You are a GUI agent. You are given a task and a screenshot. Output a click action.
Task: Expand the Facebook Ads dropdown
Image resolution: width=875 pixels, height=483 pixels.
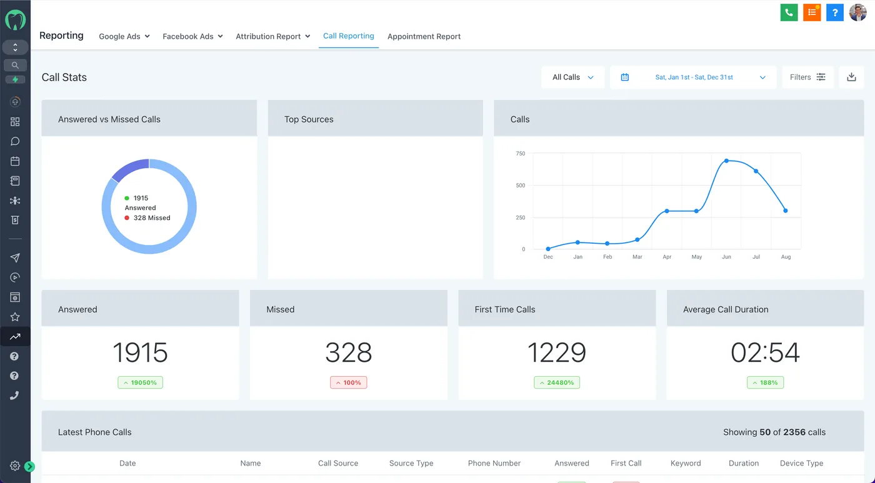coord(192,37)
